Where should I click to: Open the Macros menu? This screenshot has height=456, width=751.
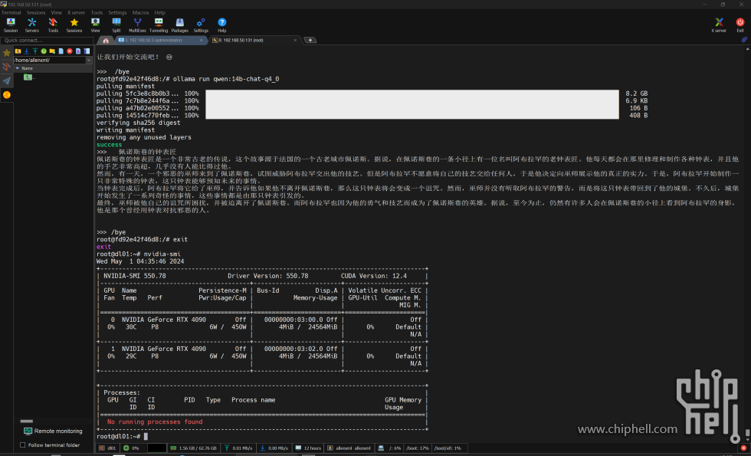pyautogui.click(x=140, y=12)
